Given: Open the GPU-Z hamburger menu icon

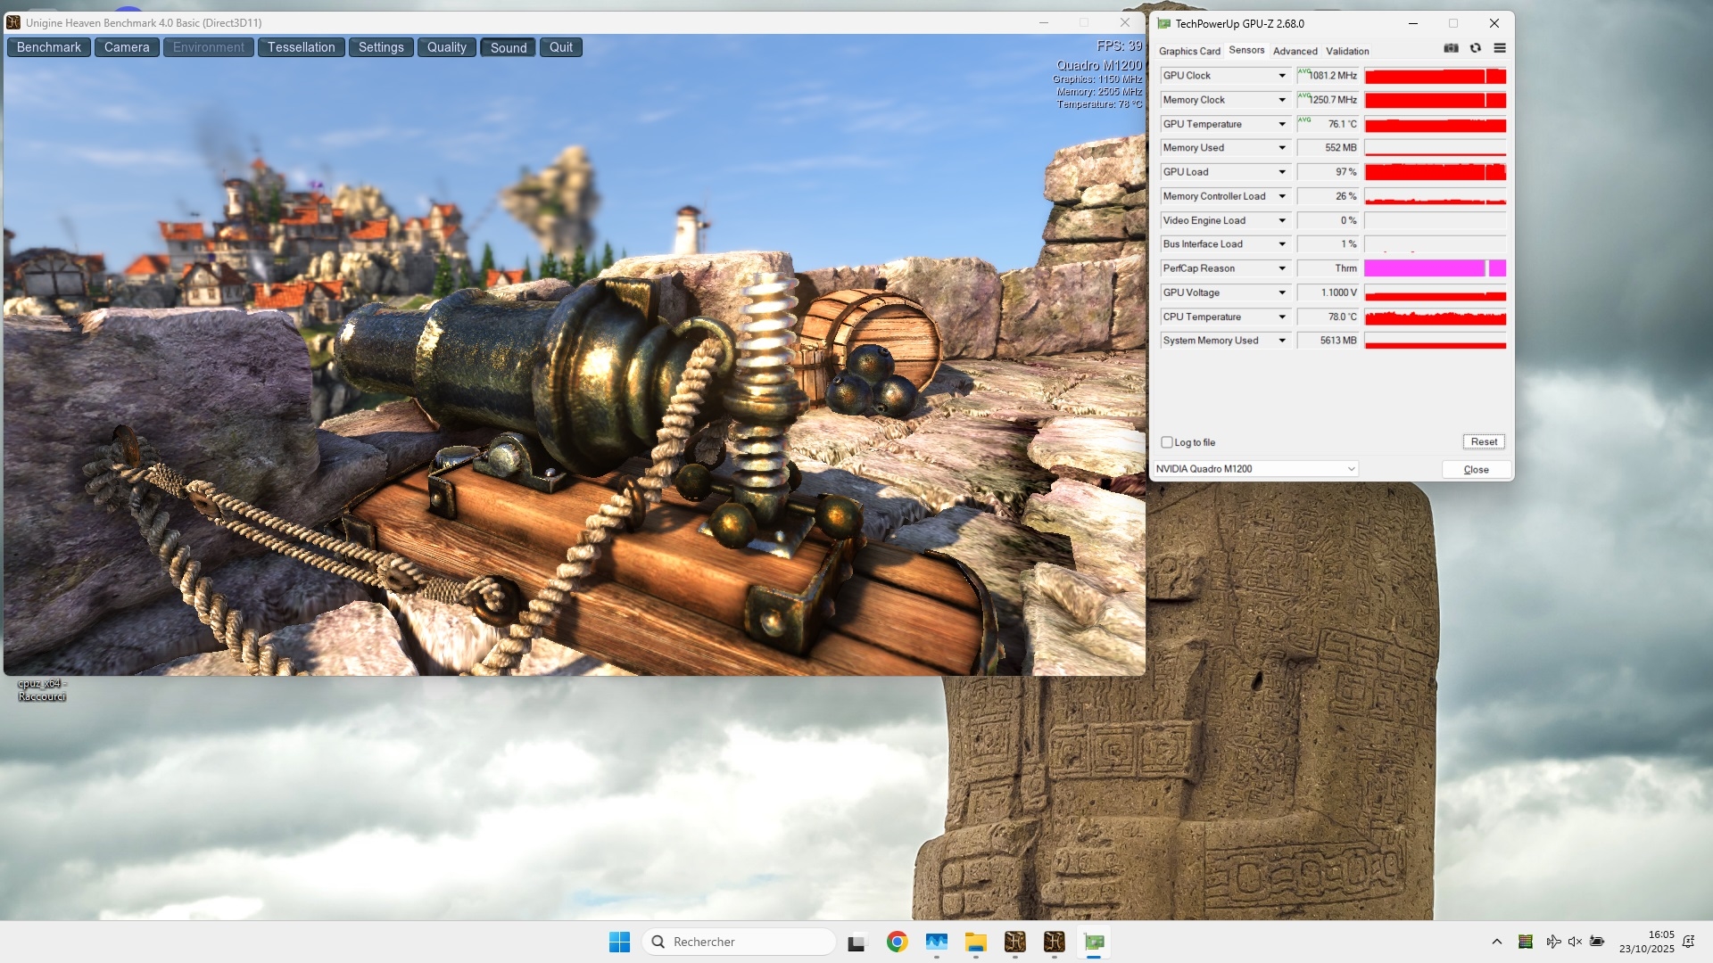Looking at the screenshot, I should 1500,48.
